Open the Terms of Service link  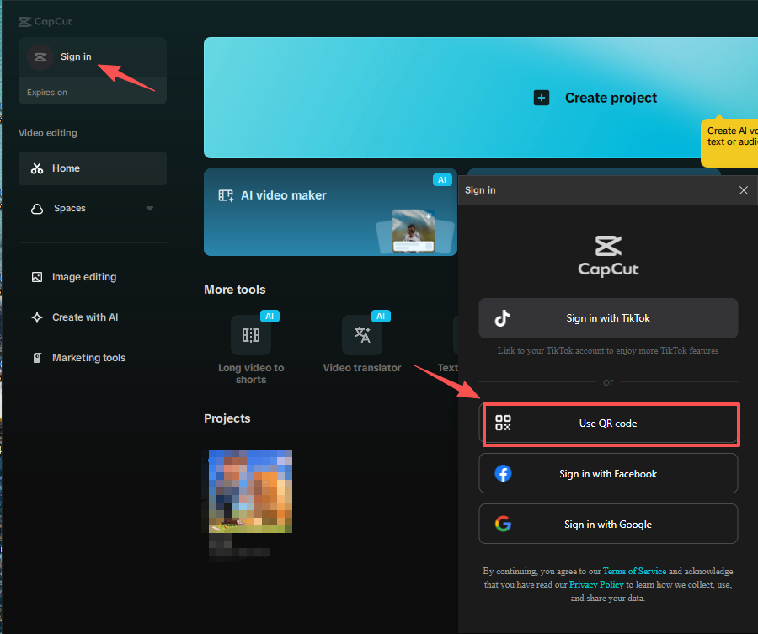tap(634, 570)
